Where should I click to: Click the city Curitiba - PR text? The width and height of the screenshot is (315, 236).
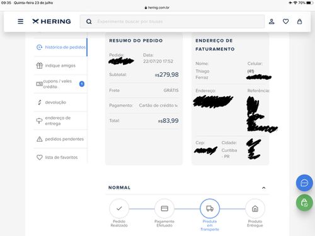(229, 154)
